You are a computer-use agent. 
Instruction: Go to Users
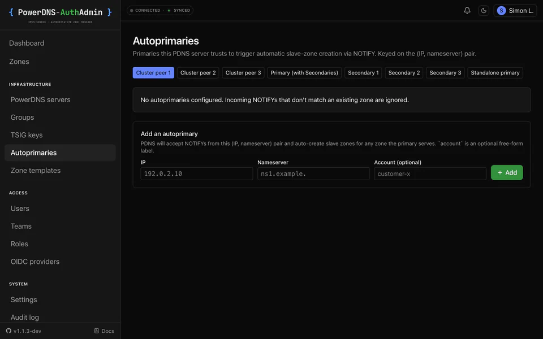(x=20, y=208)
